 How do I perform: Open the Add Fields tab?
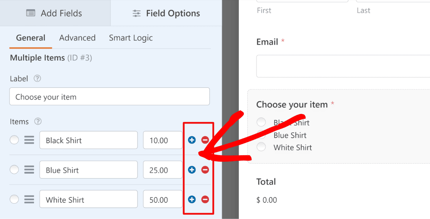(55, 13)
